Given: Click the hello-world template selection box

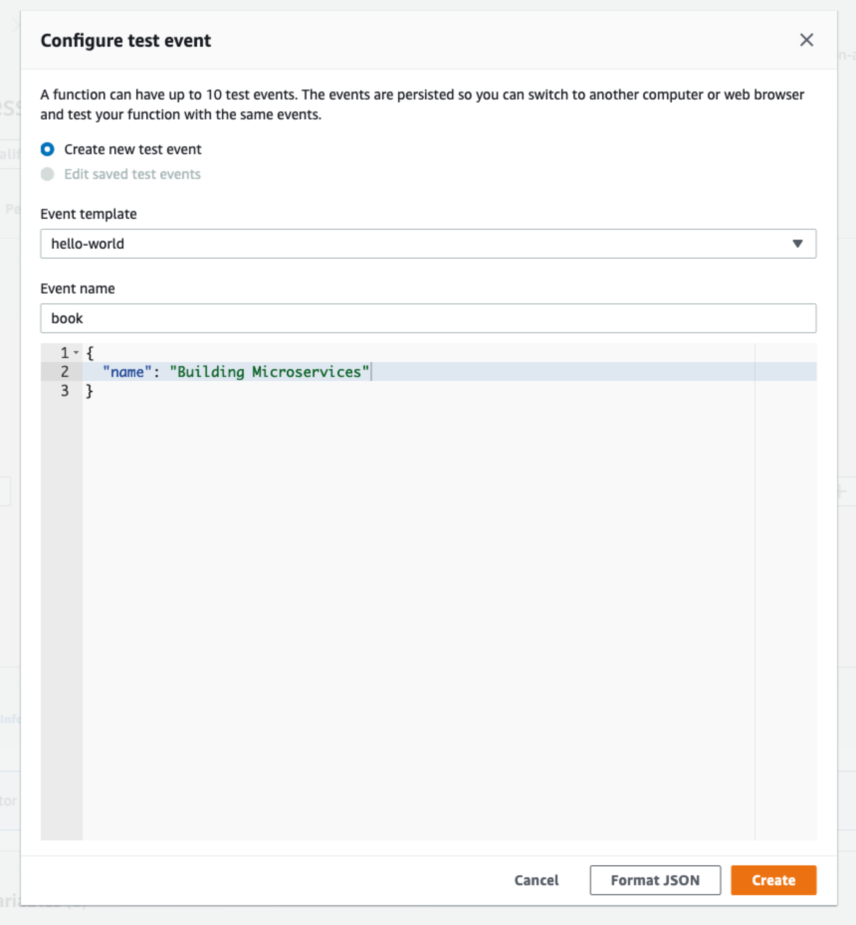Looking at the screenshot, I should coord(428,244).
